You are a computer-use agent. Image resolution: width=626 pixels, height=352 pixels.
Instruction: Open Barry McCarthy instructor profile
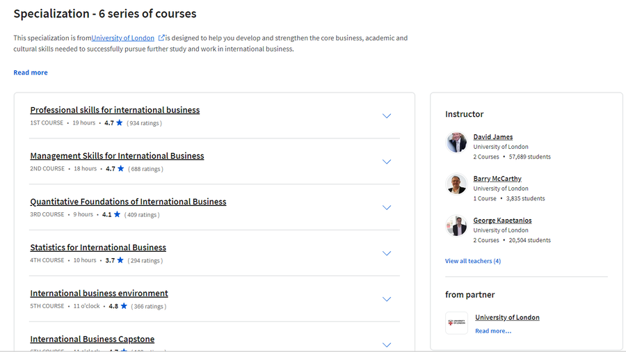497,179
